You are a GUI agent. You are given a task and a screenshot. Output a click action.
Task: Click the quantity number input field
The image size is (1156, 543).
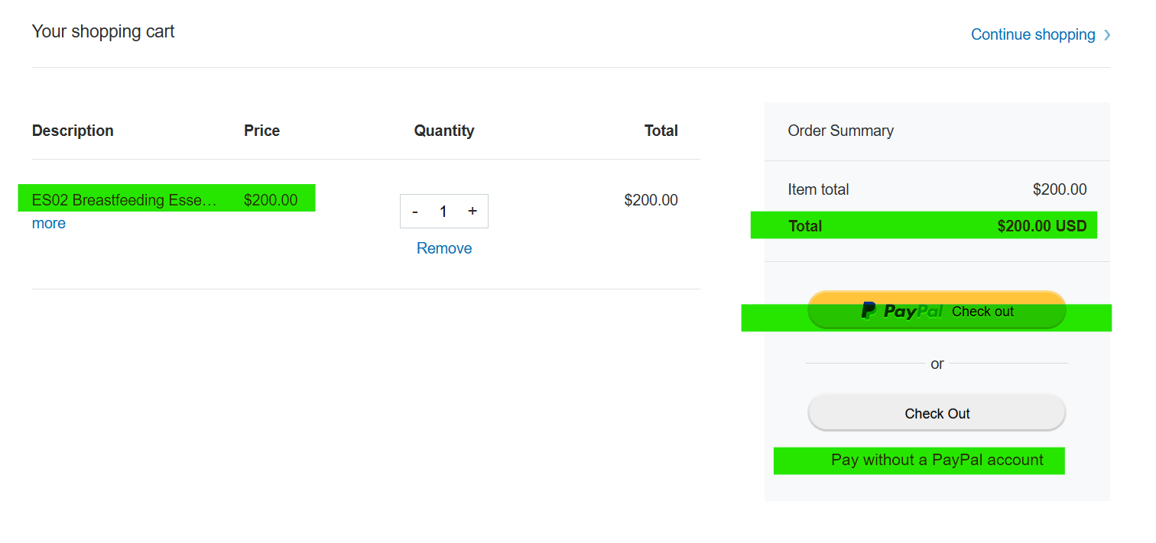click(443, 212)
